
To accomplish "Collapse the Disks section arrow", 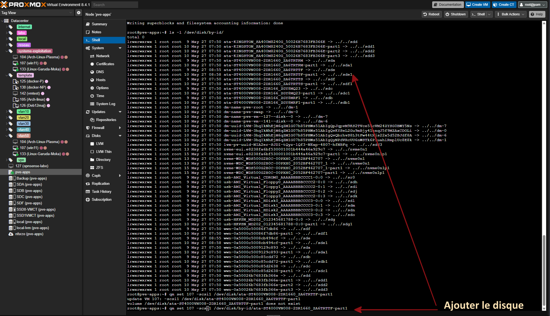I will (120, 136).
